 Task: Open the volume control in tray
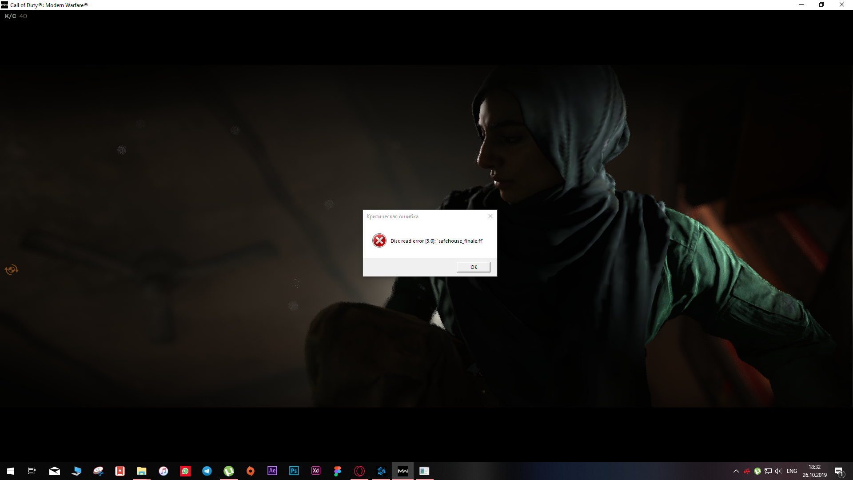tap(778, 471)
